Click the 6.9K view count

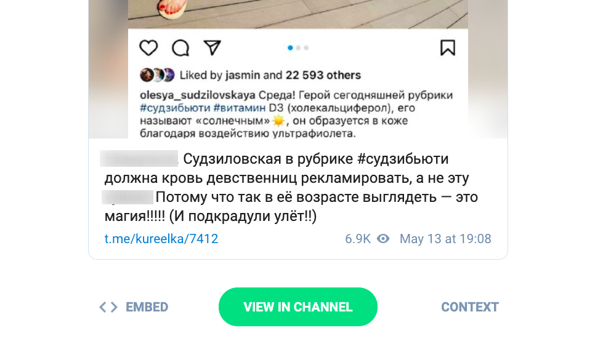pos(358,239)
